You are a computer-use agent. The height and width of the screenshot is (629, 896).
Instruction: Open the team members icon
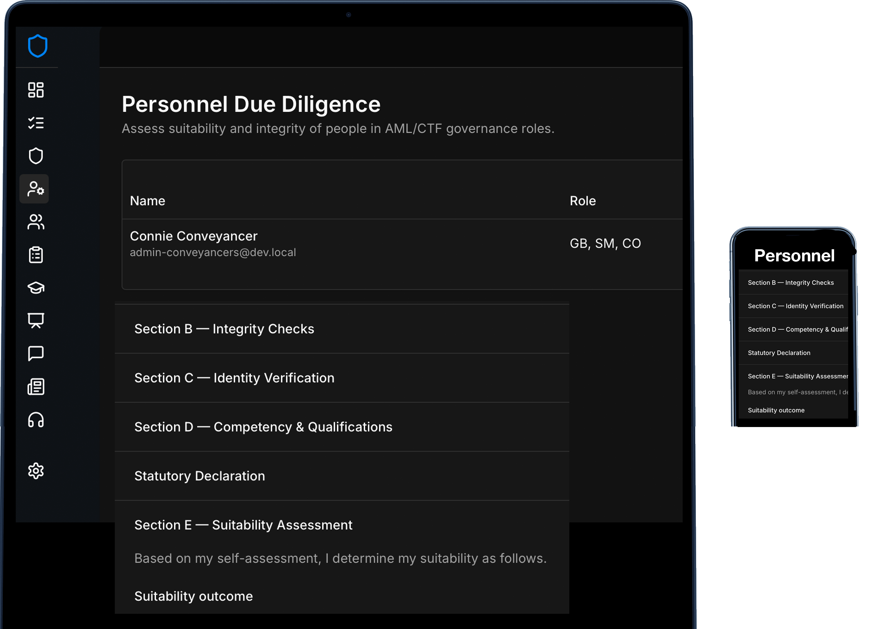tap(35, 222)
